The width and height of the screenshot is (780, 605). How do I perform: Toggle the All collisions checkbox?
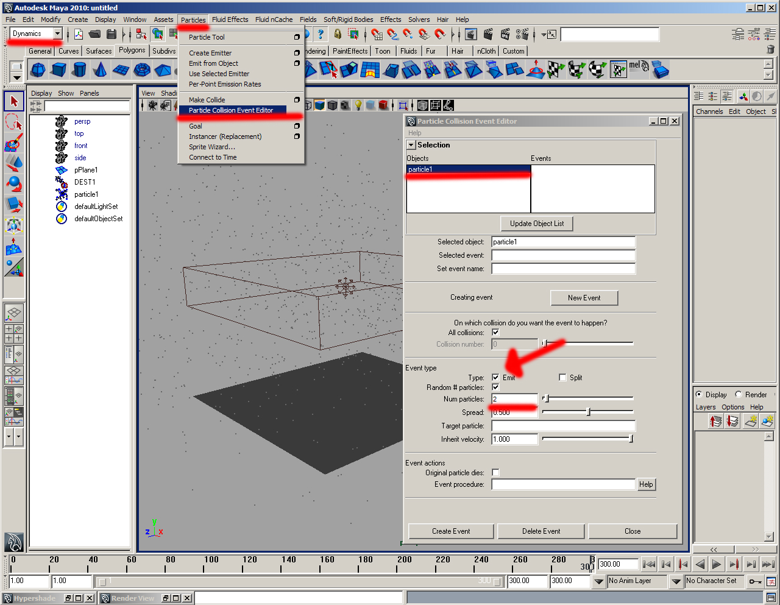[495, 333]
